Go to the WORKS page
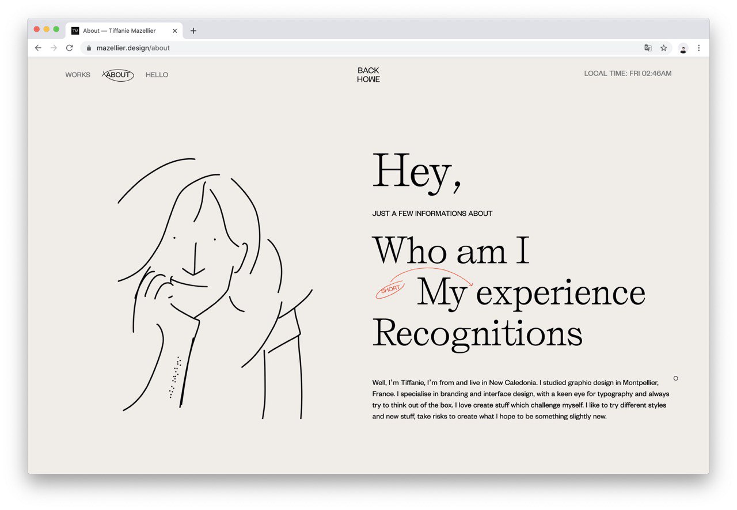The width and height of the screenshot is (737, 510). 78,75
